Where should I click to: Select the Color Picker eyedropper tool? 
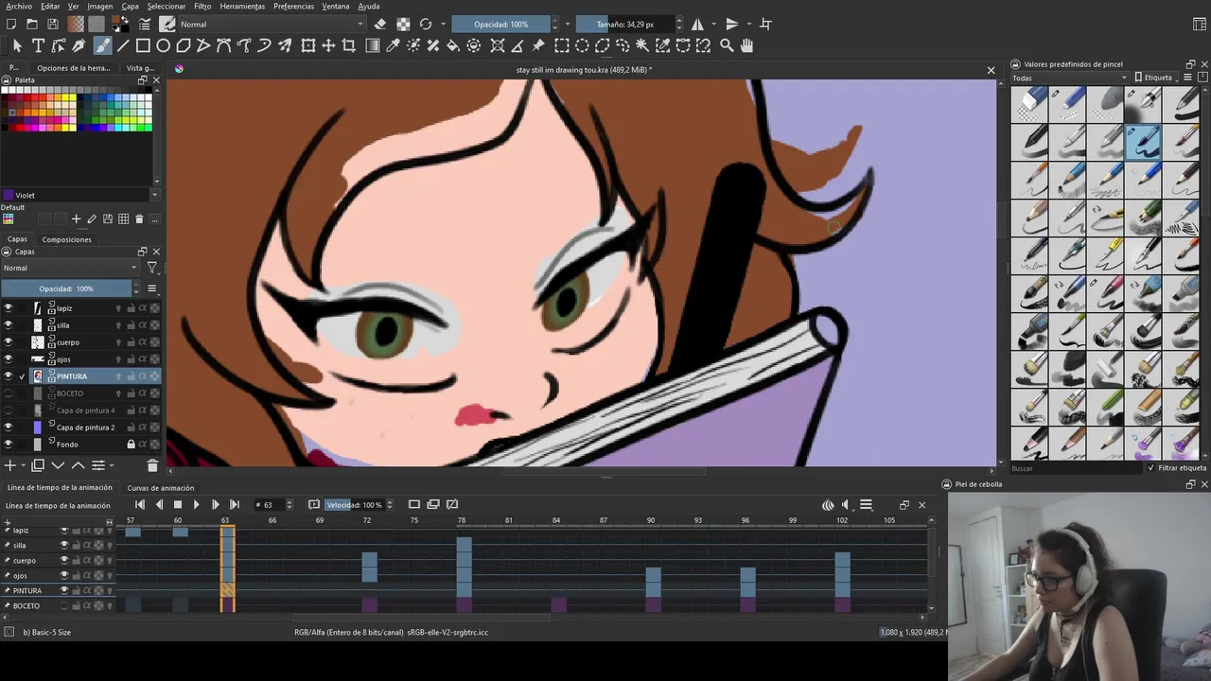[x=393, y=45]
